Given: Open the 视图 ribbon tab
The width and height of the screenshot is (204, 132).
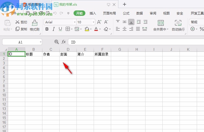Looking at the screenshot, I should pos(166,13).
